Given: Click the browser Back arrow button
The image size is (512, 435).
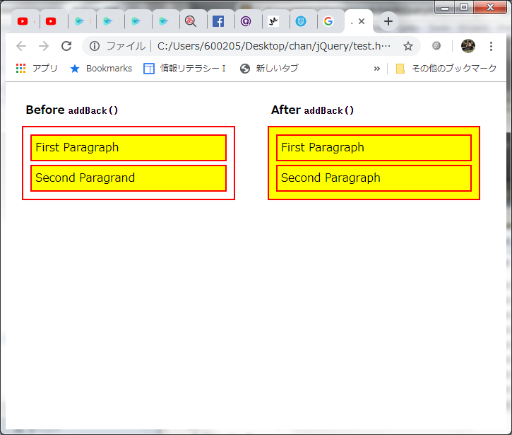Looking at the screenshot, I should click(21, 46).
